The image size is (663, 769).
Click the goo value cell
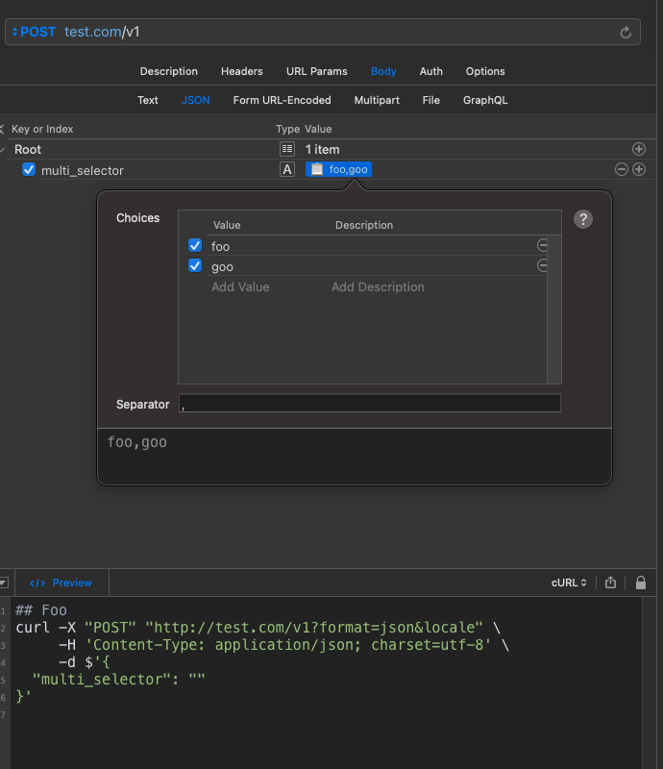click(x=222, y=267)
